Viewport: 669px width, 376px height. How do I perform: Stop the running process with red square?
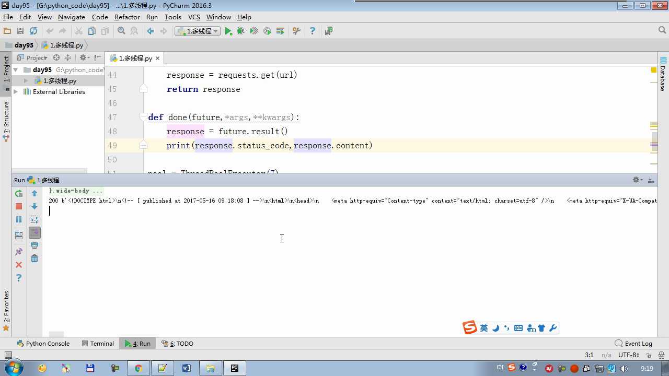tap(19, 207)
